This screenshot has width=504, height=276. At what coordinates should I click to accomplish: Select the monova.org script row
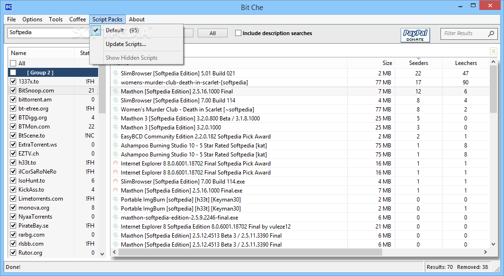pos(53,208)
